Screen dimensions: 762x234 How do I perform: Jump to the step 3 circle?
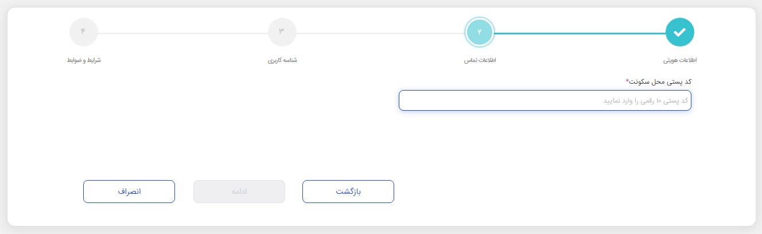[x=282, y=32]
